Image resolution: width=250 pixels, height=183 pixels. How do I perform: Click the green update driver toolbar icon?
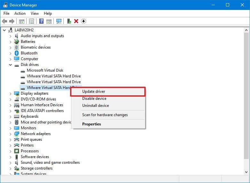69,21
